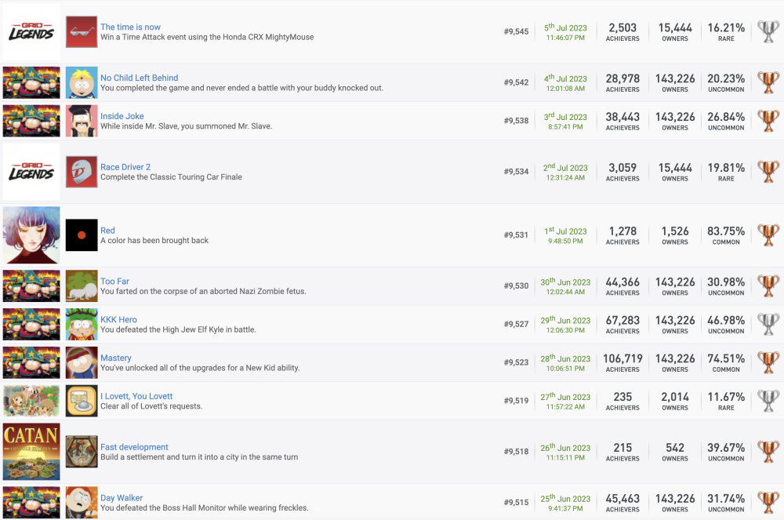The width and height of the screenshot is (784, 520).
Task: Click the bronze trophy cup in the Fast development row
Action: click(x=768, y=452)
